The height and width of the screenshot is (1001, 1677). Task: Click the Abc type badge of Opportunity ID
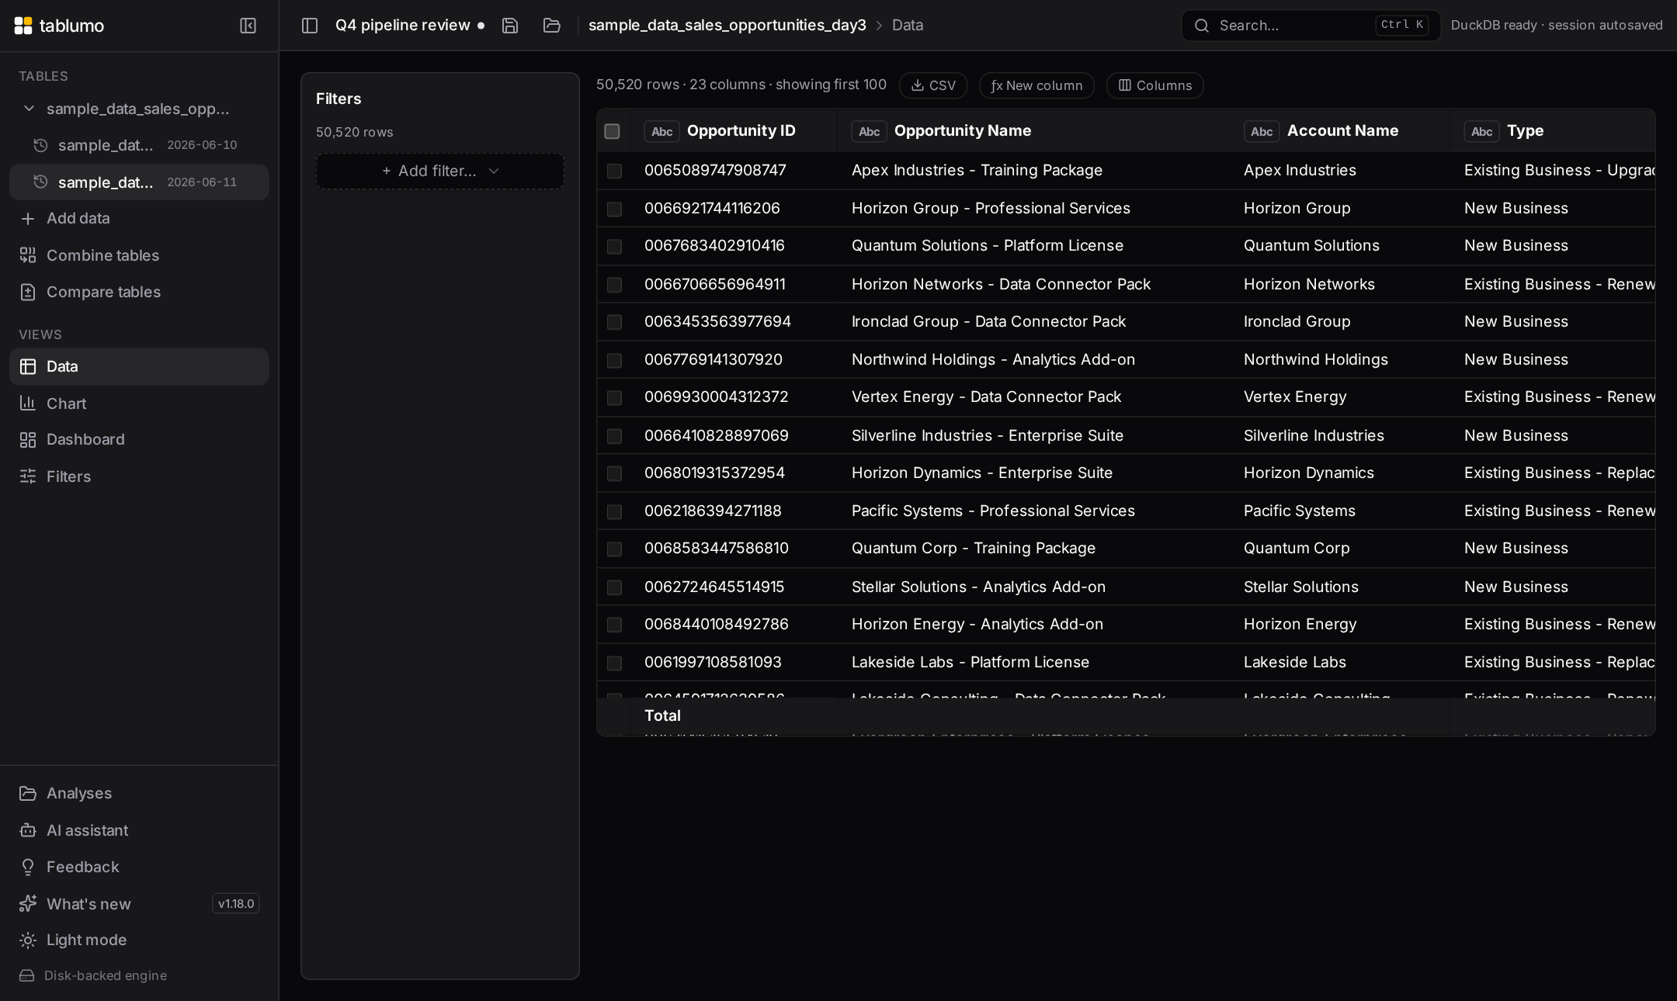661,131
